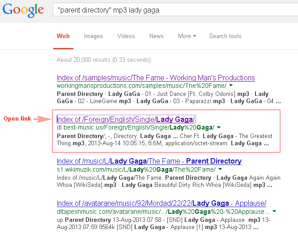The image size is (298, 238).
Task: Expand arrow next to workingmansproductions.com URL
Action: click(231, 85)
